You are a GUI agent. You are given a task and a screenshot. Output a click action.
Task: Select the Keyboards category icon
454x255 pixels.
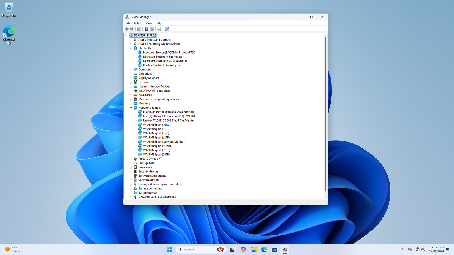pyautogui.click(x=135, y=95)
